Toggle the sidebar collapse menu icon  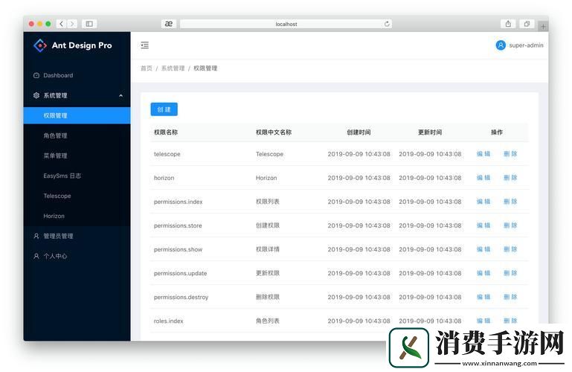[145, 45]
